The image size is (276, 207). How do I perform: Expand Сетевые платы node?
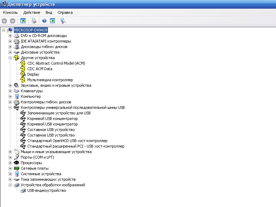pos(10,168)
